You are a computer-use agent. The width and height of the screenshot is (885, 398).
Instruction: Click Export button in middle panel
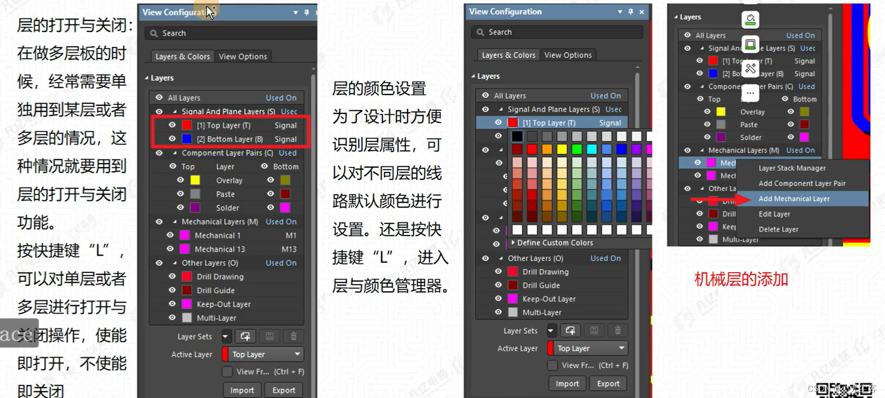pyautogui.click(x=608, y=384)
